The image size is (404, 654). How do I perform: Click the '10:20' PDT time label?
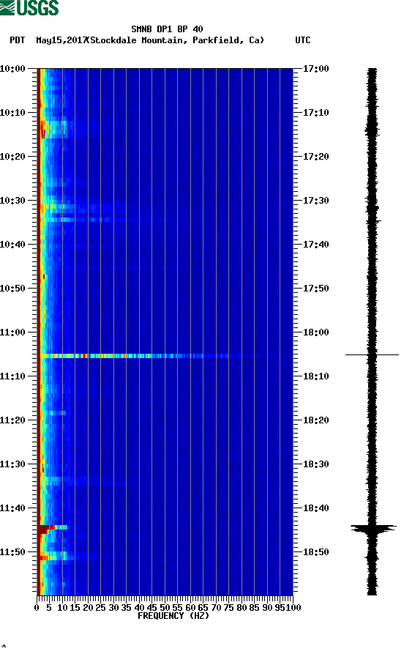(12, 157)
